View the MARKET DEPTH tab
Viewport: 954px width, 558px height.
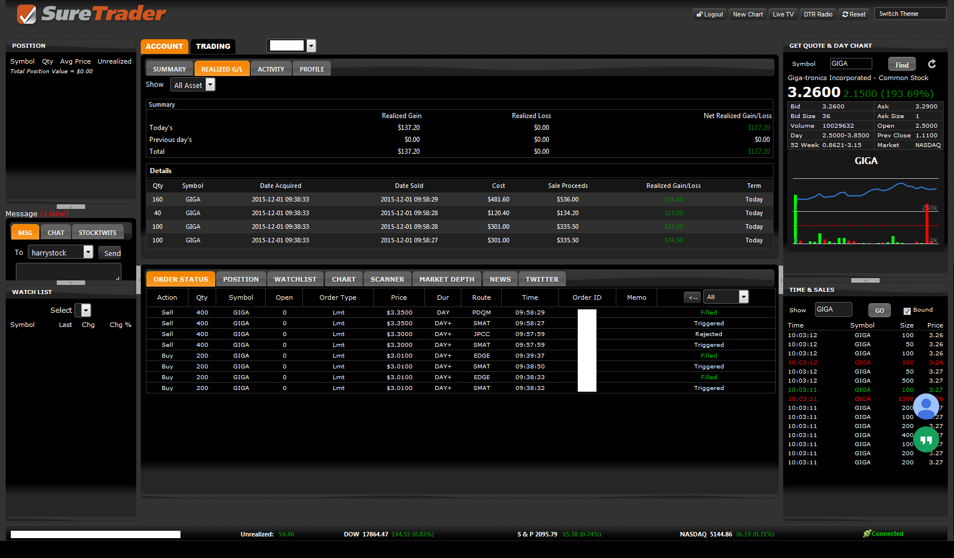(447, 279)
